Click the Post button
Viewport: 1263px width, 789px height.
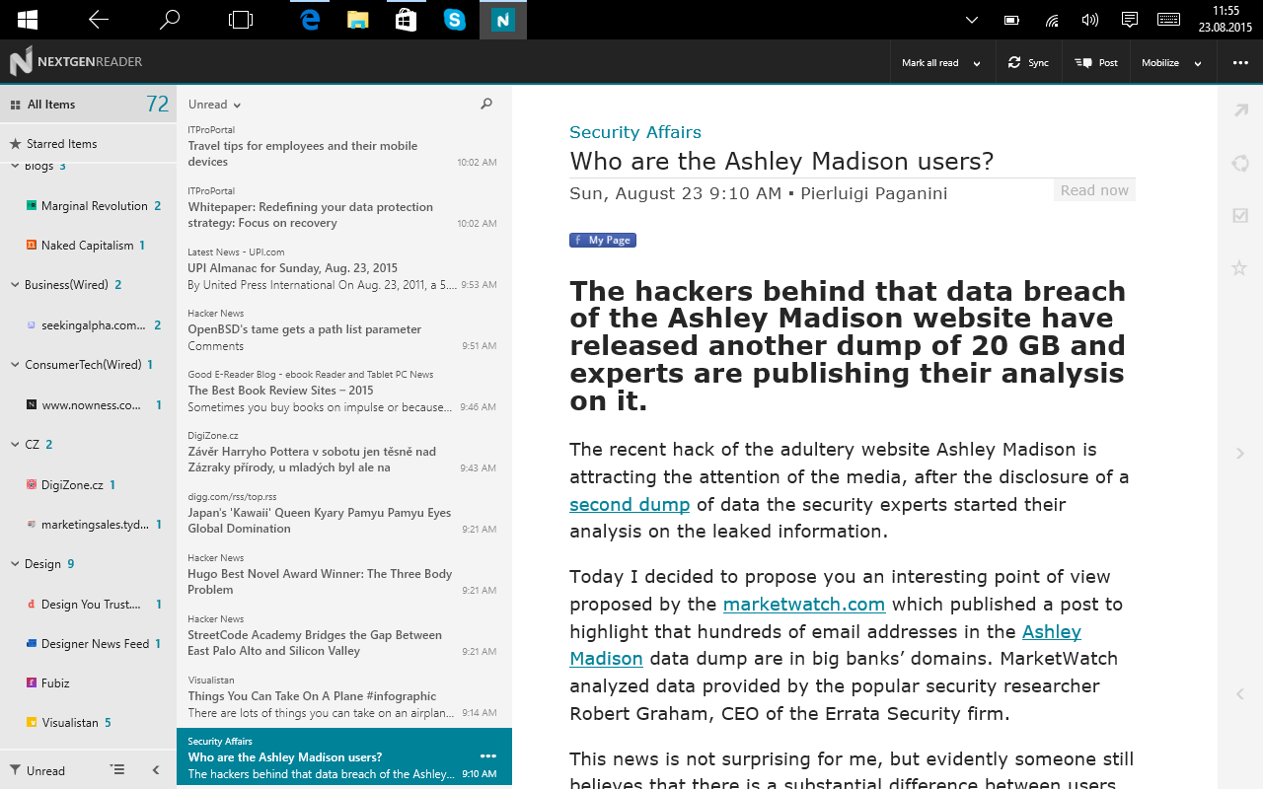[x=1095, y=63]
